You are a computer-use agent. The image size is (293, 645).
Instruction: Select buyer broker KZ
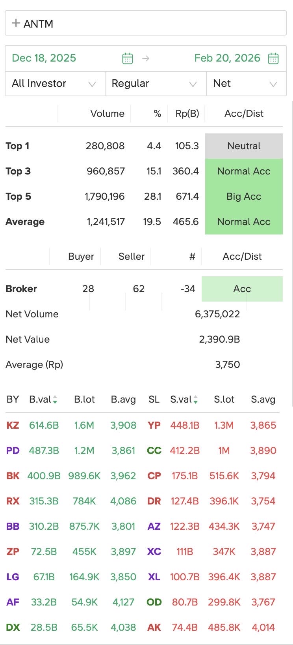[x=13, y=425]
